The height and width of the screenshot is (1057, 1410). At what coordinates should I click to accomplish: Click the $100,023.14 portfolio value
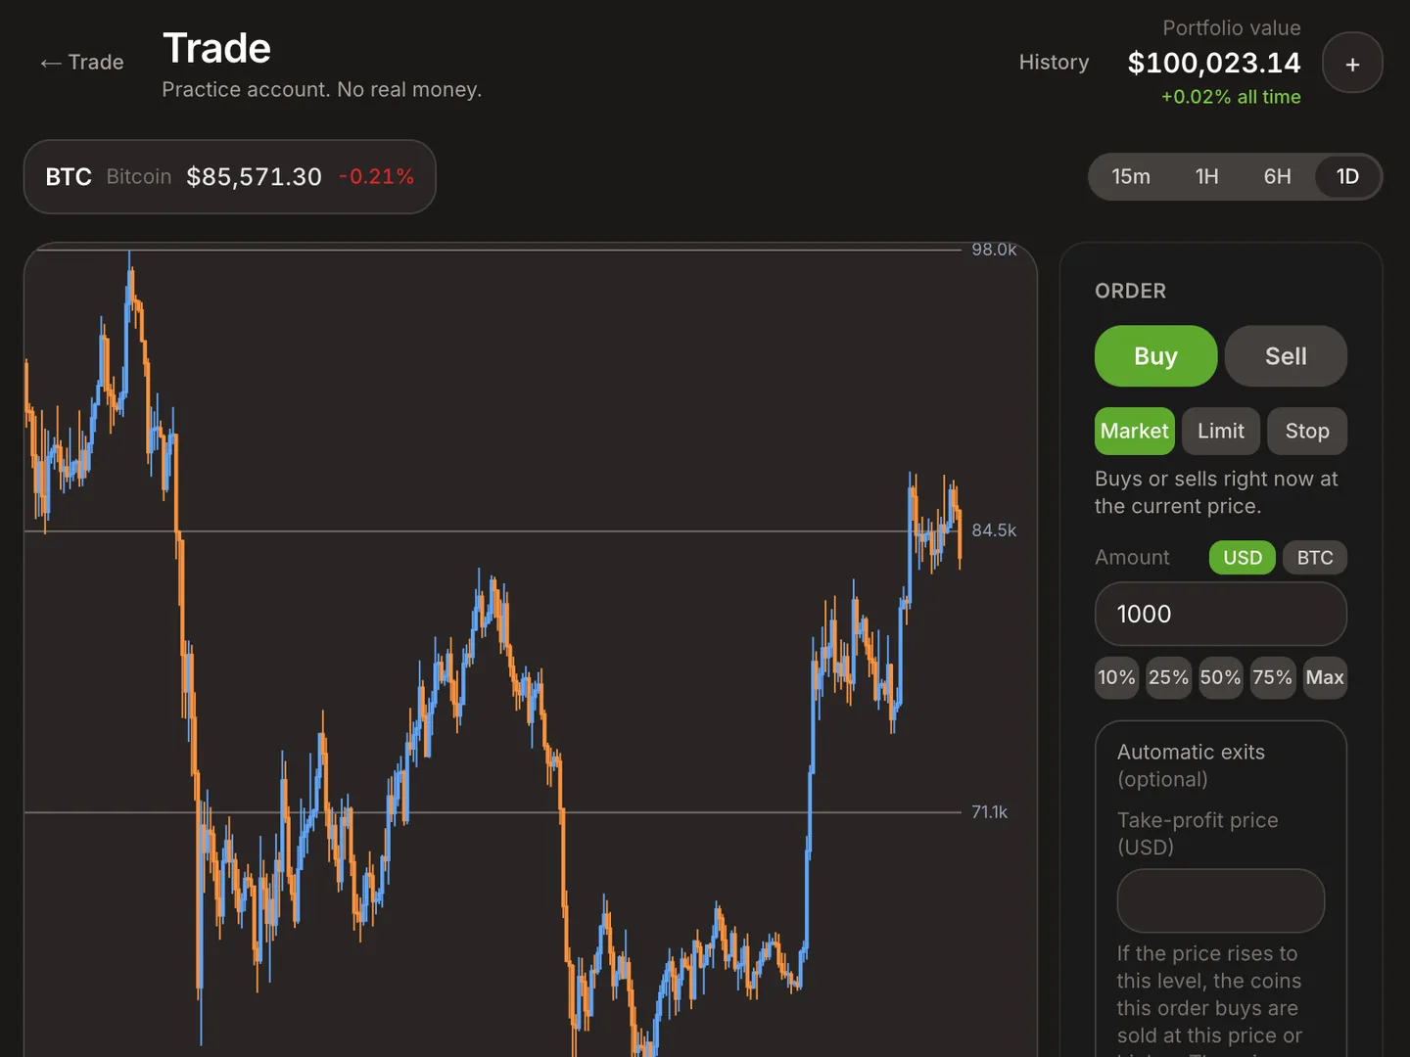[1214, 64]
